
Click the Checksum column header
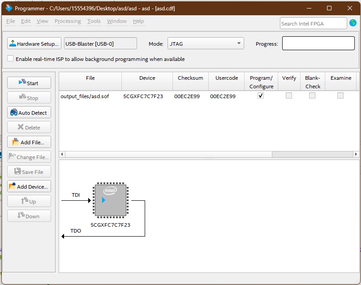pyautogui.click(x=190, y=78)
